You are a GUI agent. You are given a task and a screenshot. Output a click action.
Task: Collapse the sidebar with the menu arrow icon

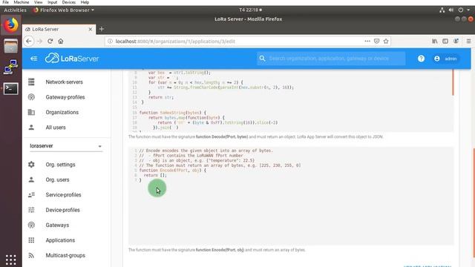33,59
